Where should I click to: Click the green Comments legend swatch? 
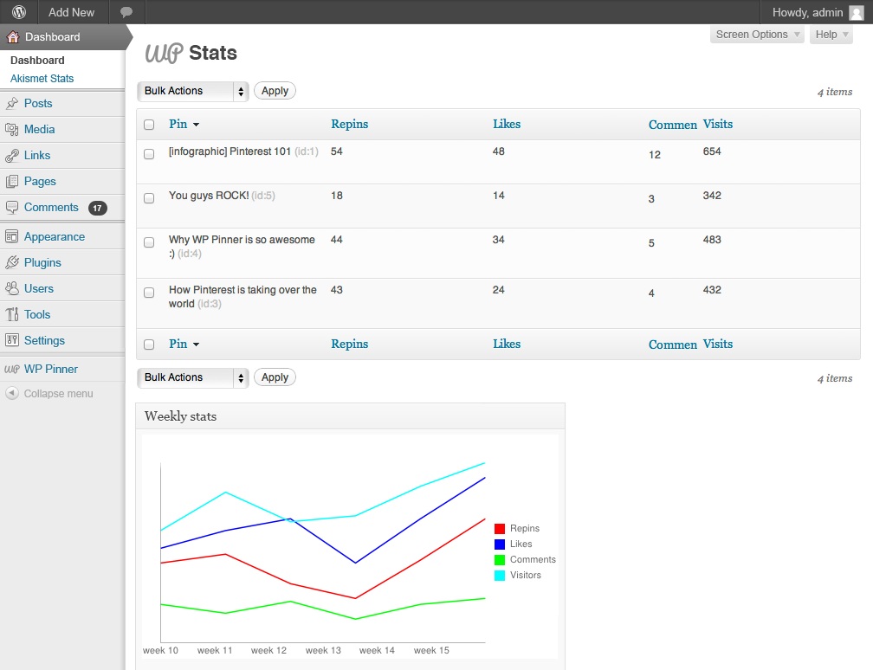tap(500, 560)
